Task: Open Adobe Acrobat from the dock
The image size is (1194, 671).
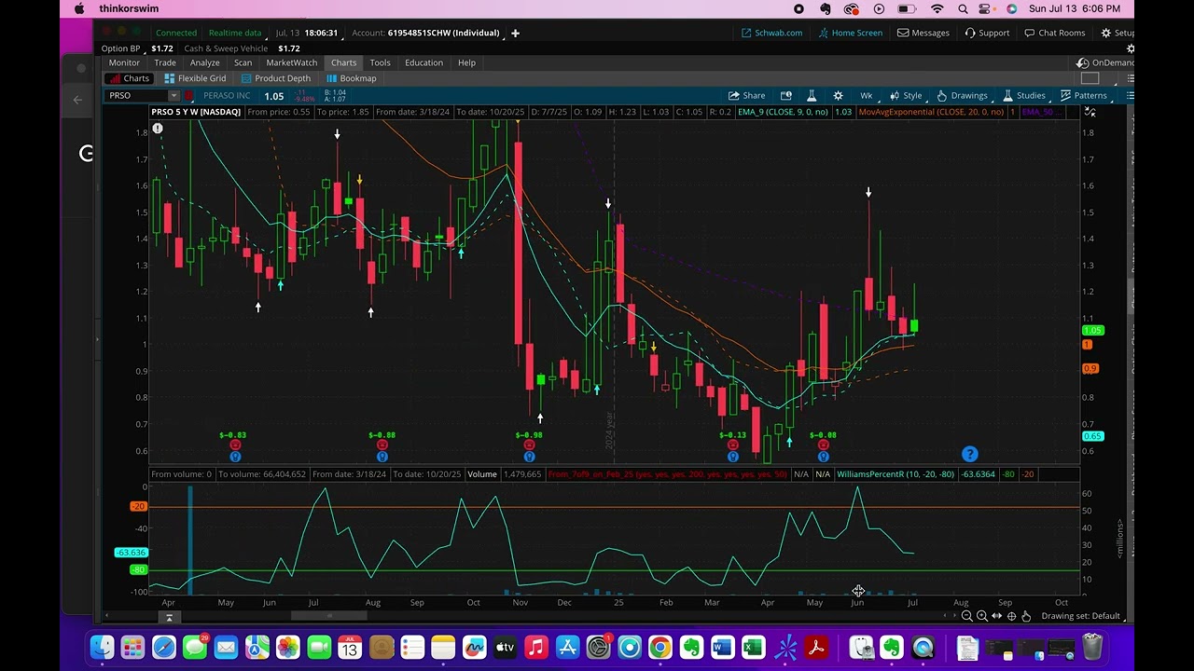Action: pos(816,647)
